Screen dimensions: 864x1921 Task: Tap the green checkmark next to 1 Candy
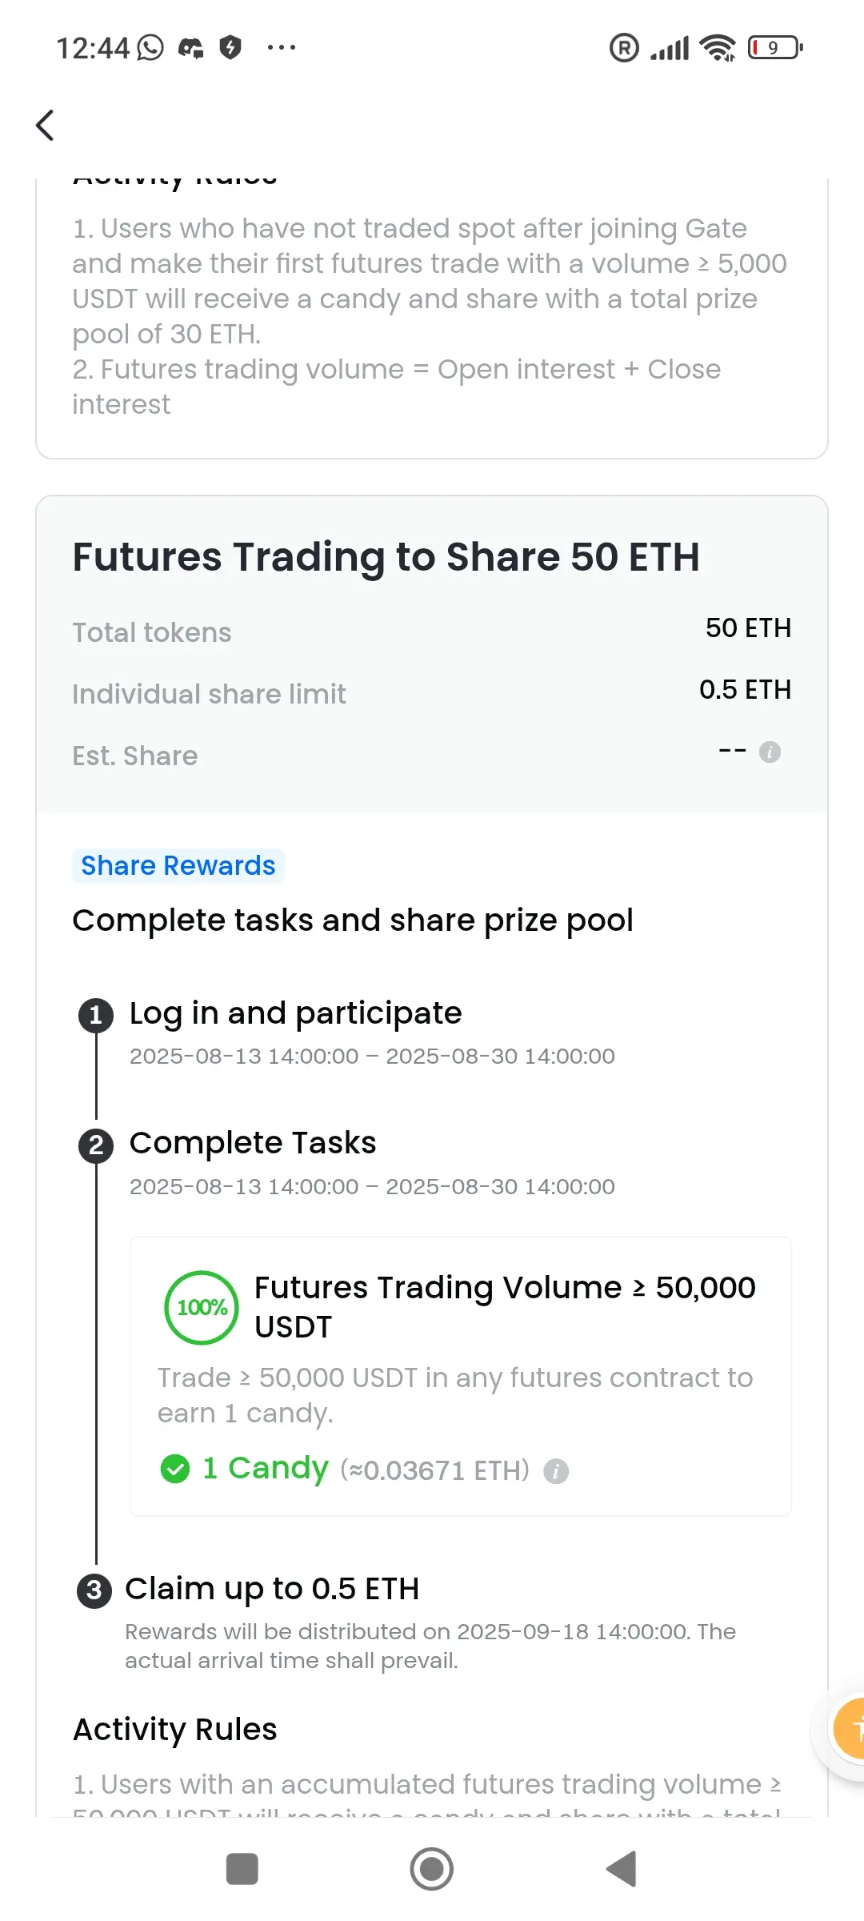click(x=175, y=1469)
